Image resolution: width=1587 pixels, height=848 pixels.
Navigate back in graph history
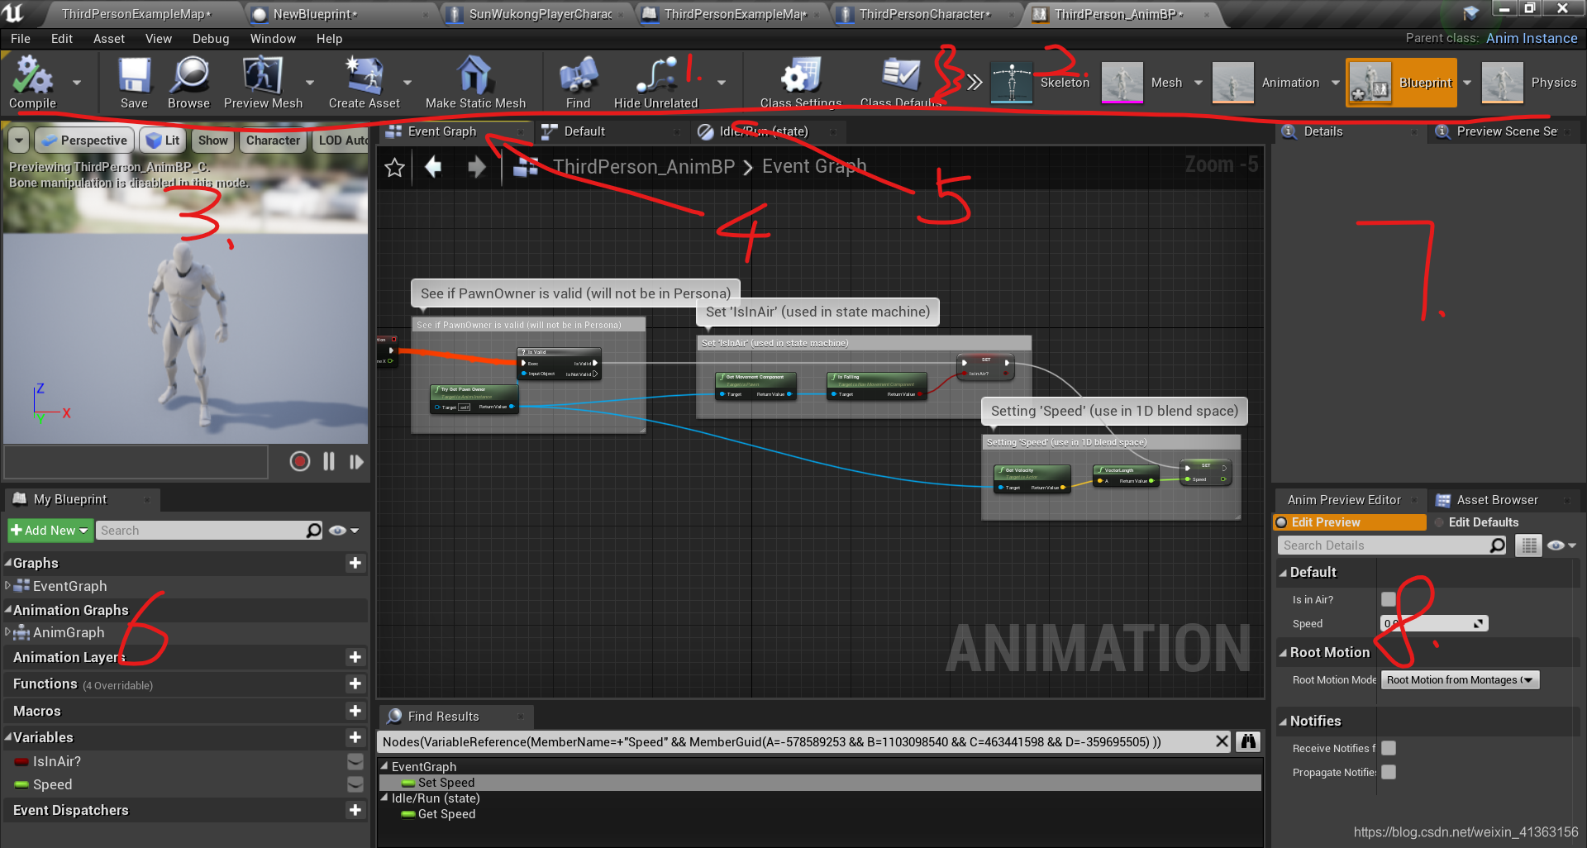(433, 168)
